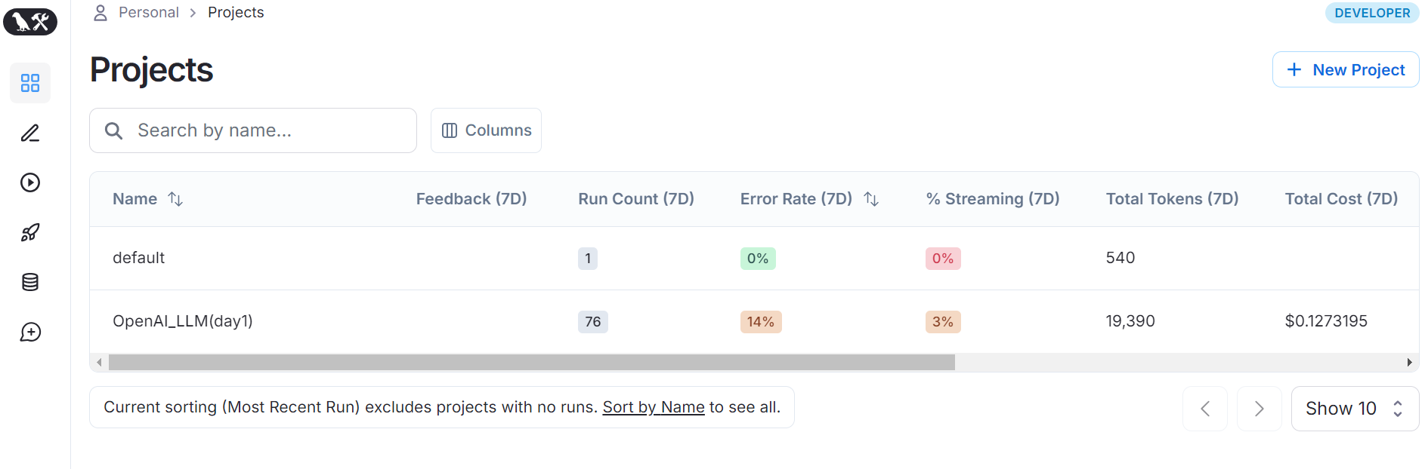Open the rocket deployments icon
This screenshot has height=469, width=1425.
point(30,232)
